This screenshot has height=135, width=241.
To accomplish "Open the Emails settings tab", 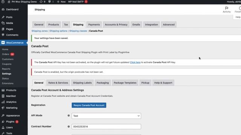I will click(x=136, y=25).
